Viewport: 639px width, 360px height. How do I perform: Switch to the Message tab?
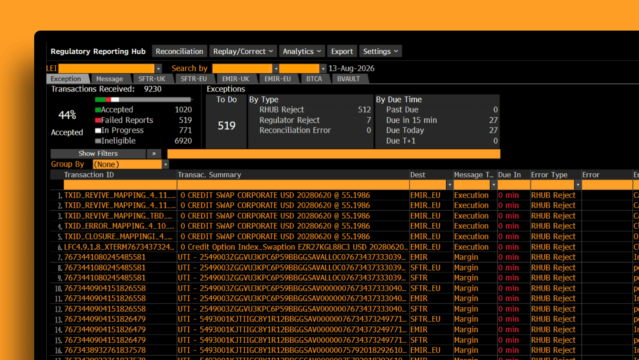(109, 79)
